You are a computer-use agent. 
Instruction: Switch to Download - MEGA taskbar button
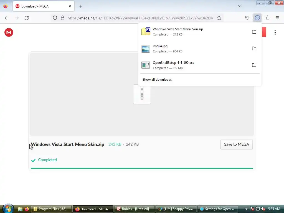pos(93,209)
